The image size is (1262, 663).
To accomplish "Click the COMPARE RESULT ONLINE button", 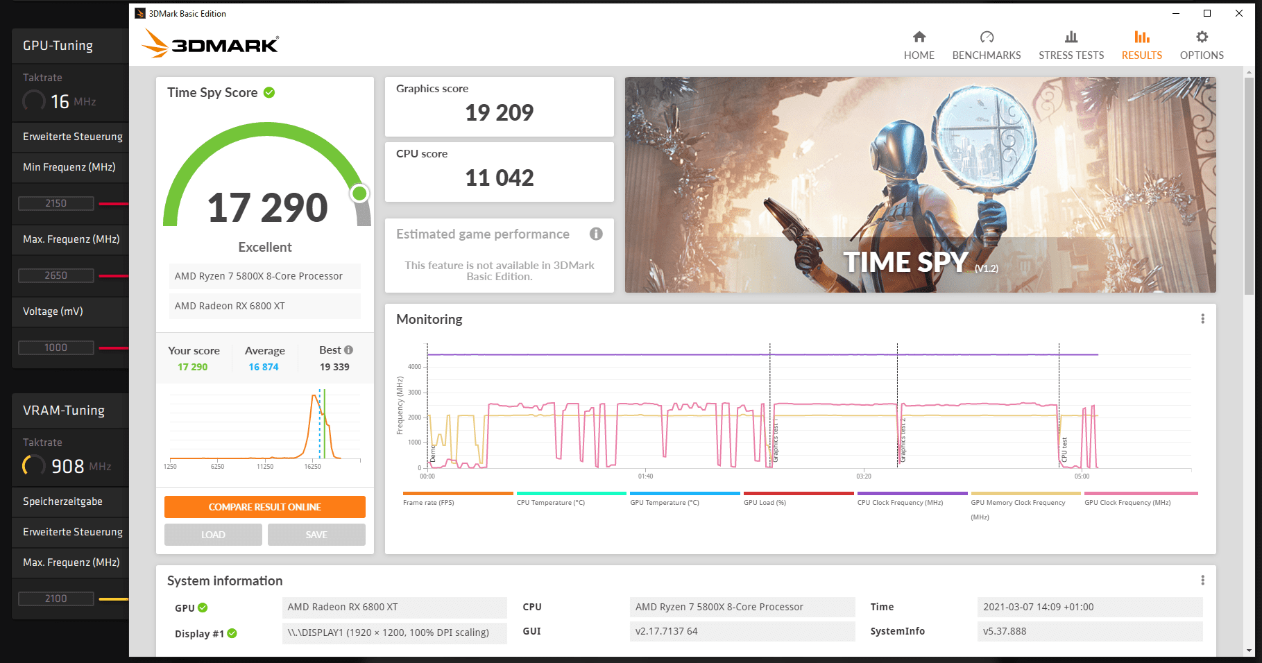I will coord(265,507).
